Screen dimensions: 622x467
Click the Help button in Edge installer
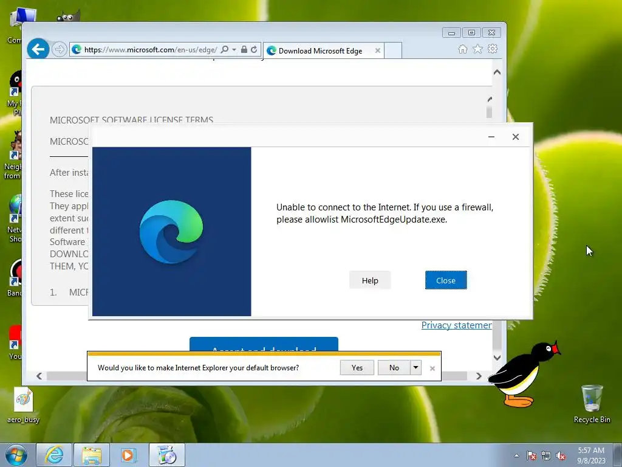tap(370, 280)
